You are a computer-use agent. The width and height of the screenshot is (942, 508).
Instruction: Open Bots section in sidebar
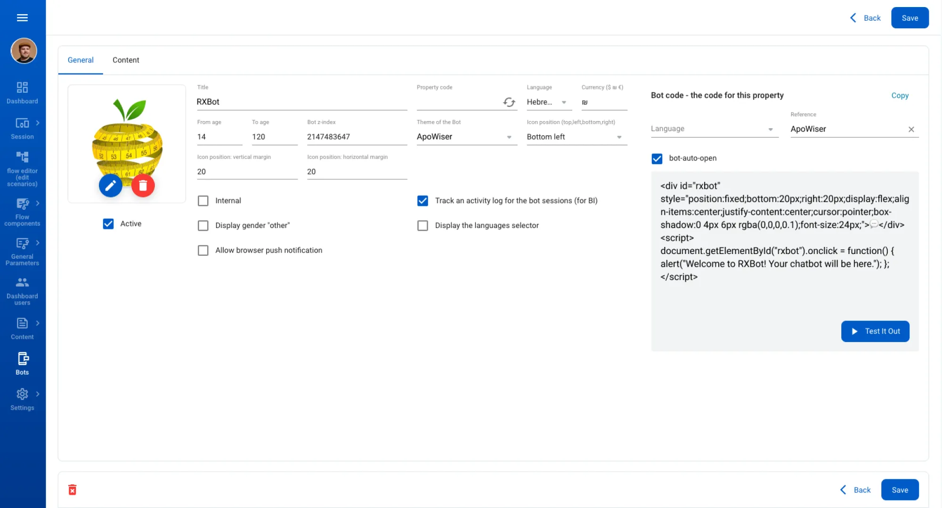point(22,364)
